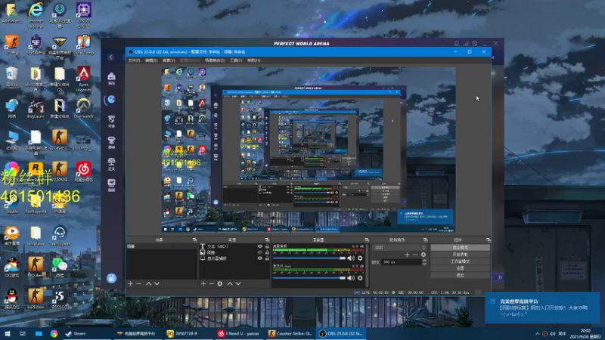Remove selected scene with the minus icon
605x340 pixels.
pos(139,284)
